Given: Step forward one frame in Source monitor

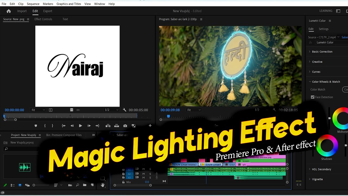Looking at the screenshot, I should pos(89,126).
